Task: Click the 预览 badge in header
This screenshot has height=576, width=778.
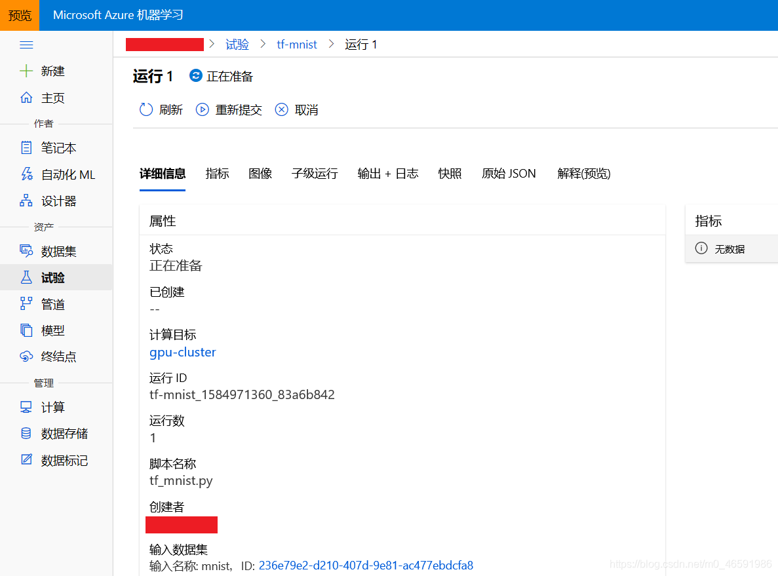Action: 20,15
